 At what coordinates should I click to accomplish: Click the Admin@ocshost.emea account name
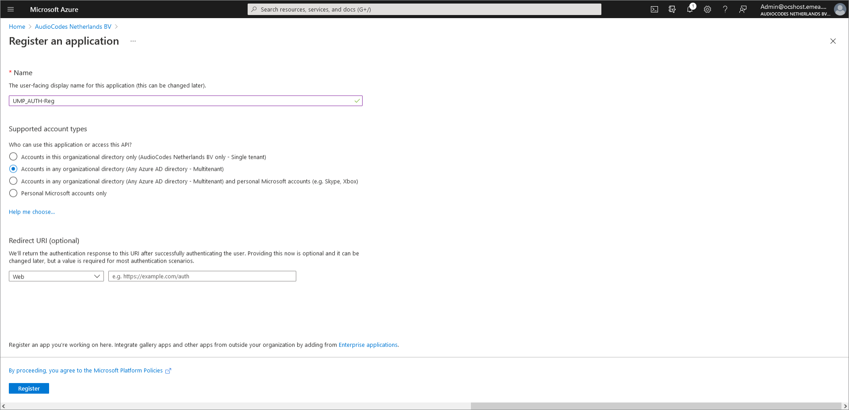point(793,7)
